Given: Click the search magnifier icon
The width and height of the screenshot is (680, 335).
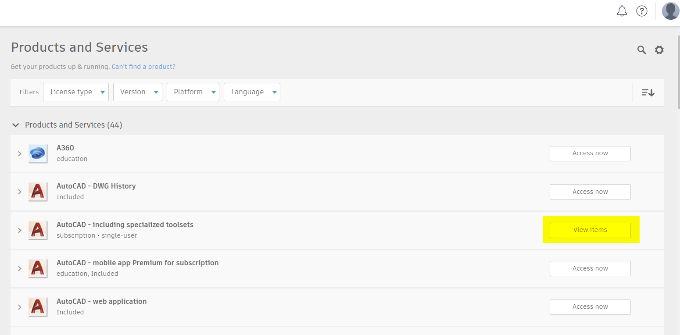Looking at the screenshot, I should [641, 50].
